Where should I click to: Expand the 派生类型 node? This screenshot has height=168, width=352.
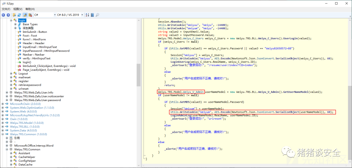[x=15, y=28]
